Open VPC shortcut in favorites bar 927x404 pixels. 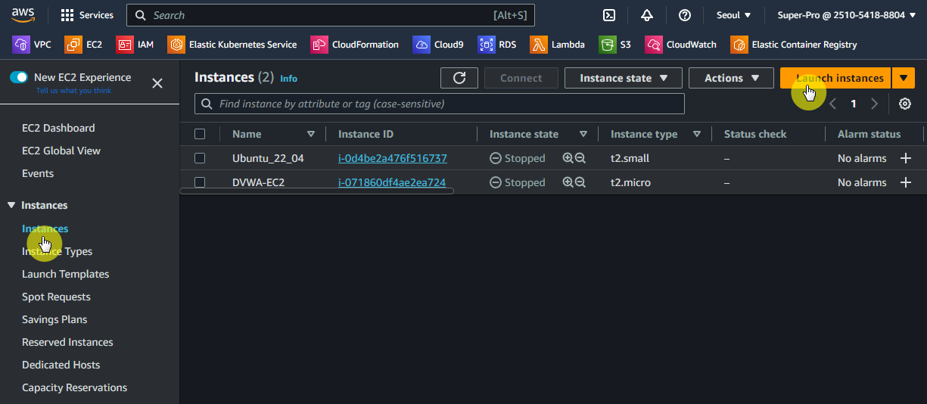tap(32, 45)
